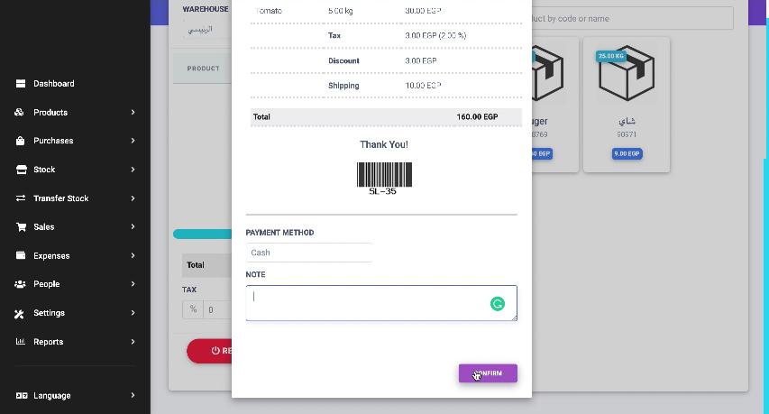Click the Grammarly icon in note field
Image resolution: width=769 pixels, height=414 pixels.
pos(497,304)
